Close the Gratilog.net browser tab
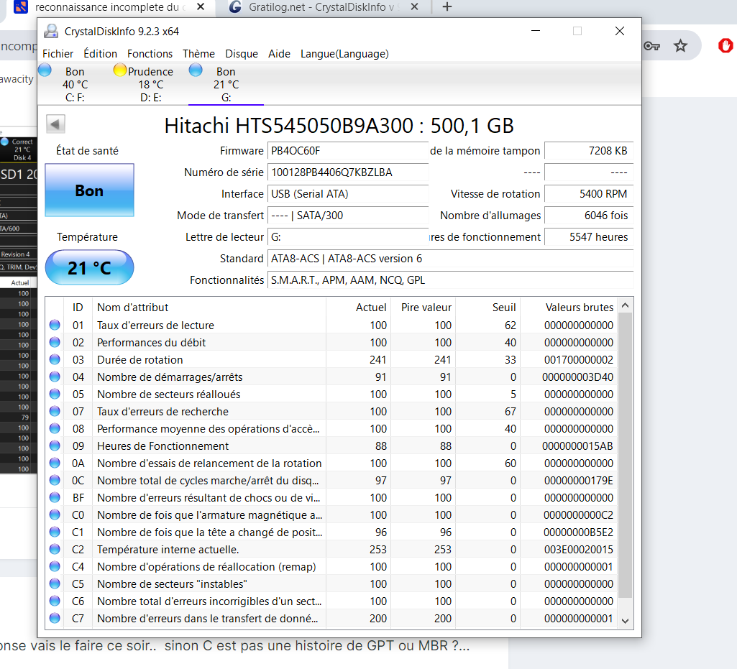 tap(414, 7)
